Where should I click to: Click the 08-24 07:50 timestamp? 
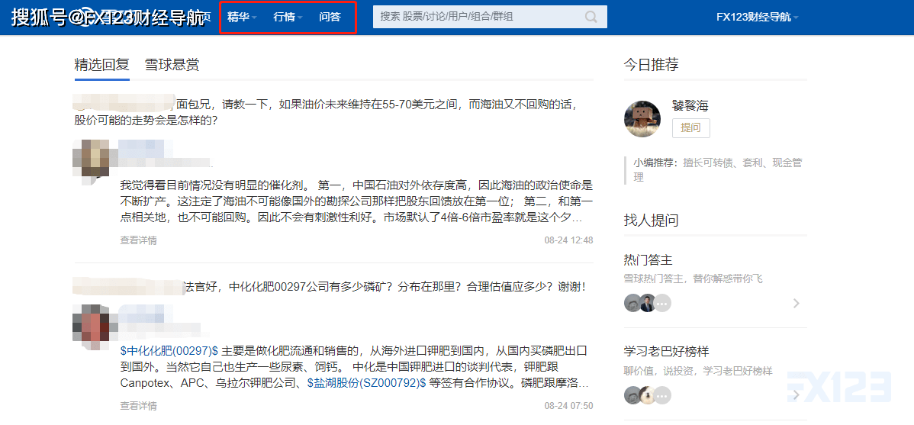[569, 406]
